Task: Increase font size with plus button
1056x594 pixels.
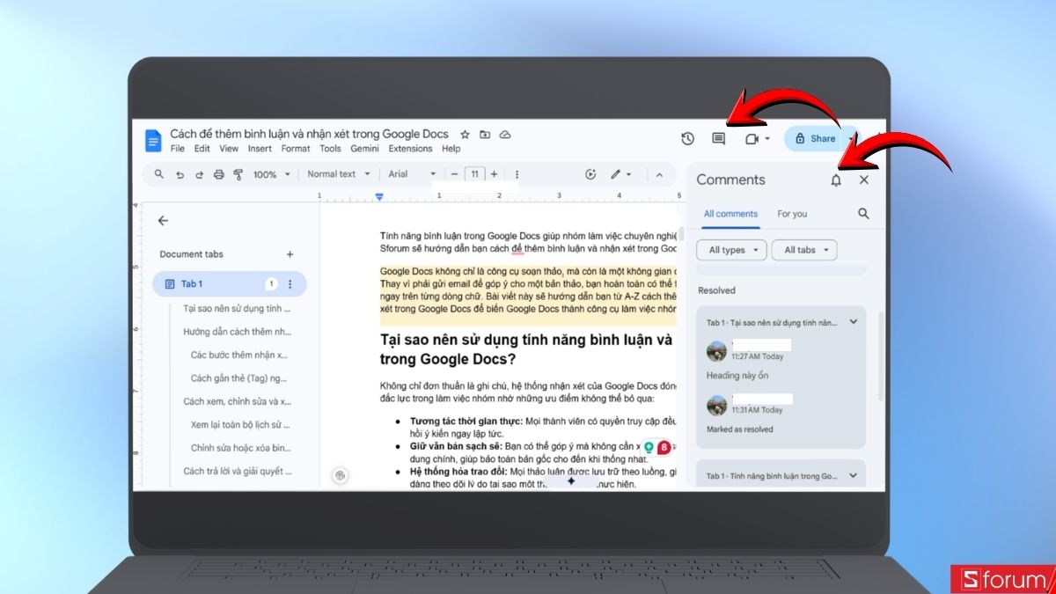Action: 494,174
